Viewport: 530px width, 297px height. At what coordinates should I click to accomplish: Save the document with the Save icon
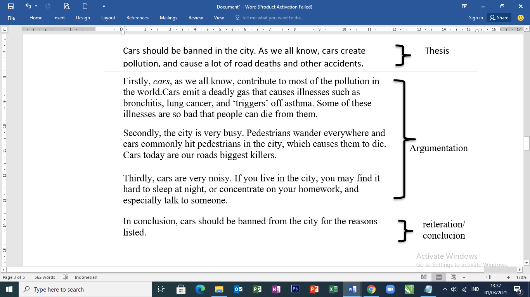click(x=10, y=6)
